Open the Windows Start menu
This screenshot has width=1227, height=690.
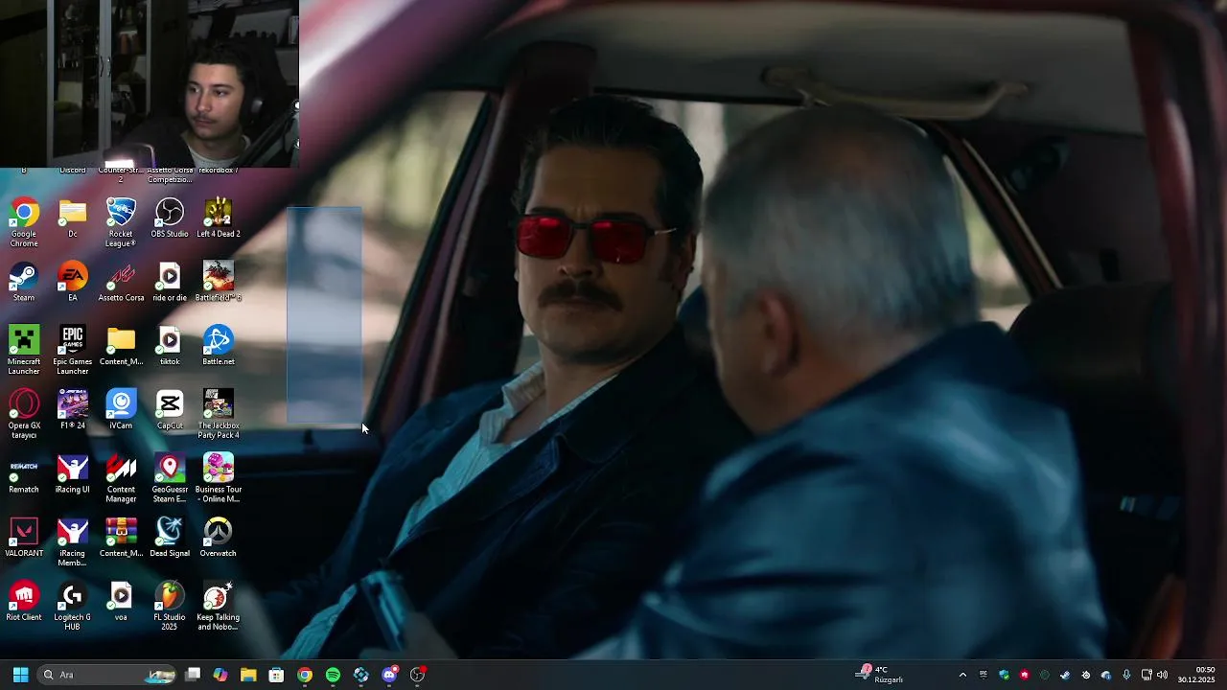click(x=20, y=675)
